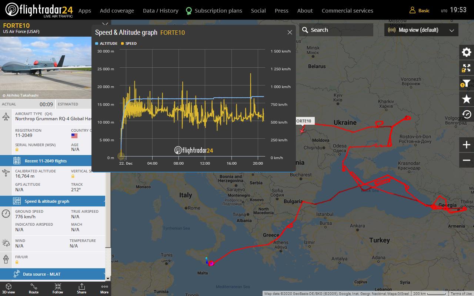Click the flight origin marker near Malta

tap(211, 263)
